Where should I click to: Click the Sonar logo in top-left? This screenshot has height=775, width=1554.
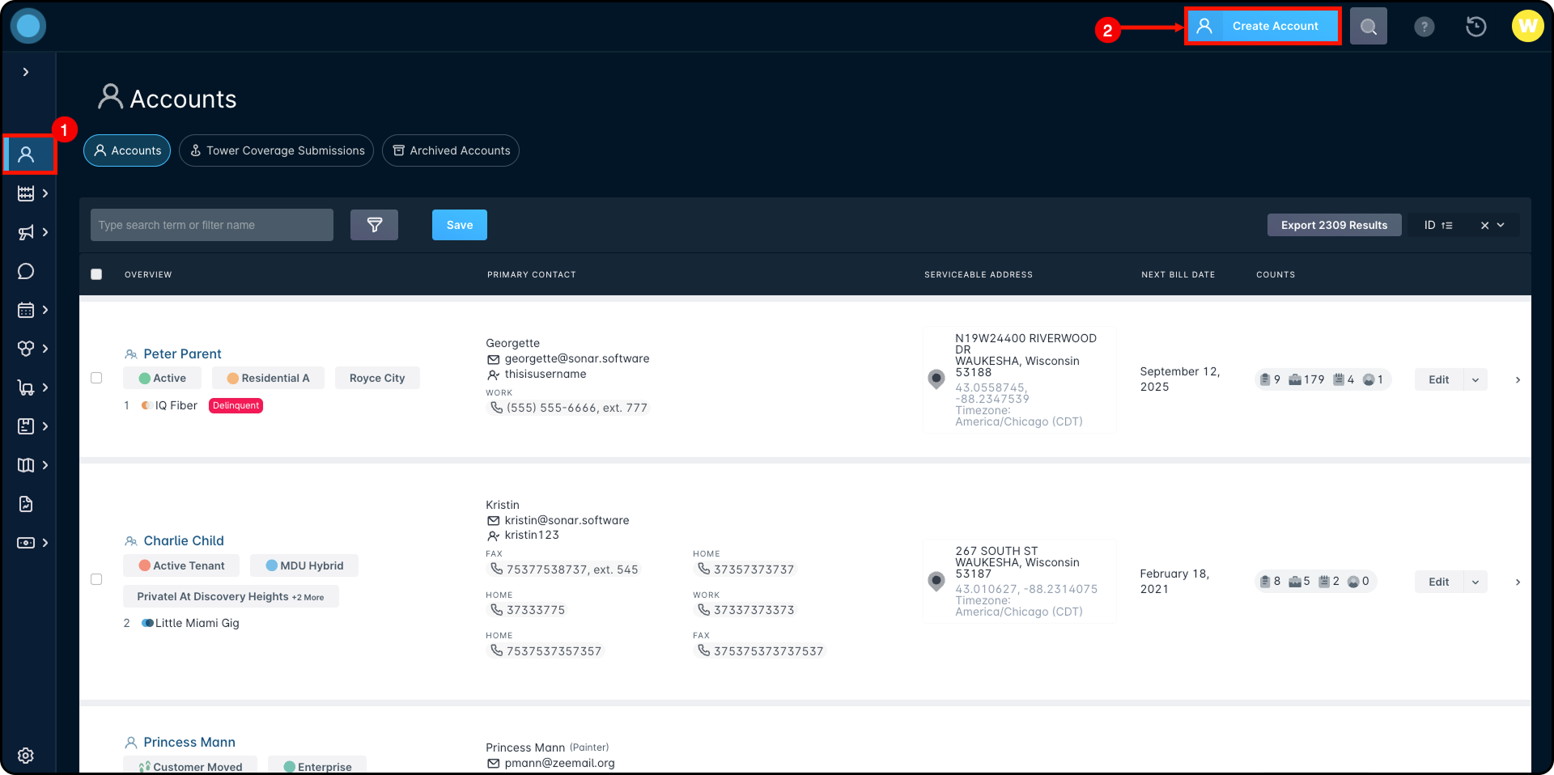28,26
